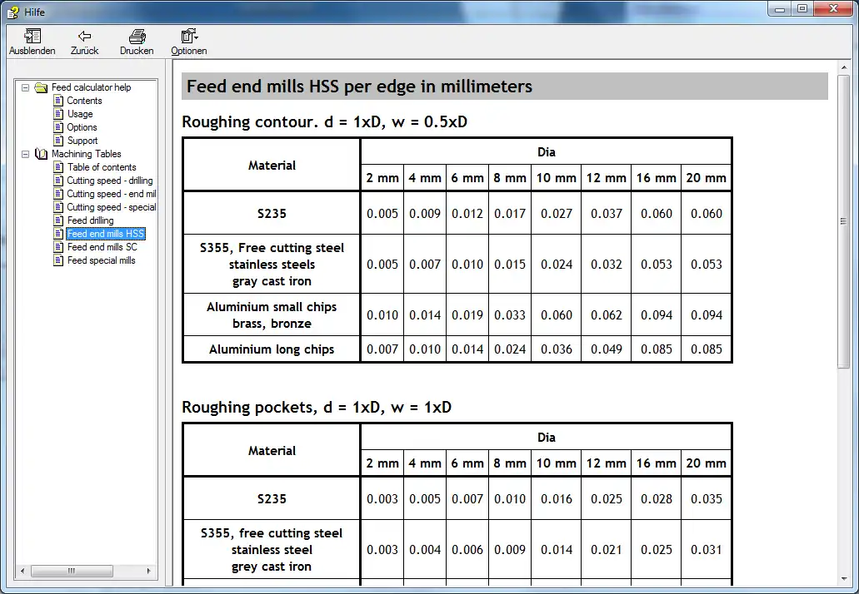Select the Feed end mills HSS topic
This screenshot has width=859, height=594.
[106, 234]
